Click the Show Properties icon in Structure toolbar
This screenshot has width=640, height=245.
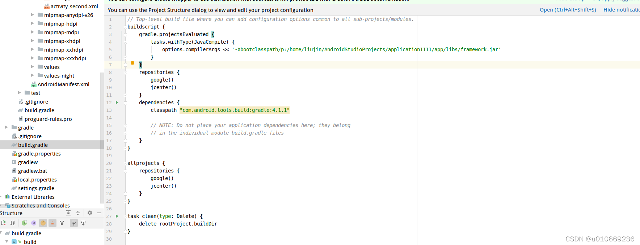(x=34, y=223)
